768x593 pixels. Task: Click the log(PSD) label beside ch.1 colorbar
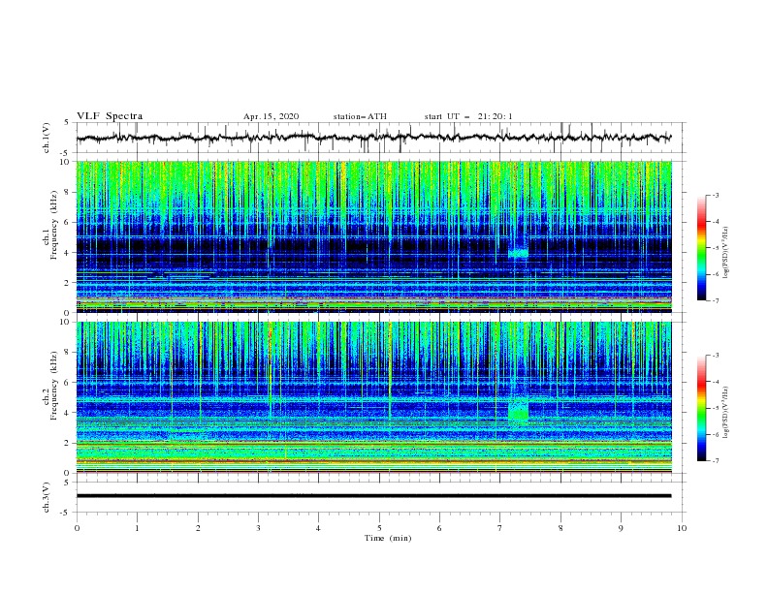point(726,253)
